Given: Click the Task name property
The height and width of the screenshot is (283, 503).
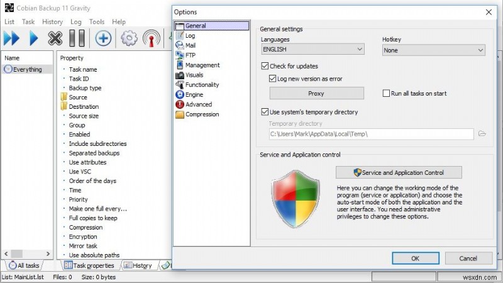Looking at the screenshot, I should tap(83, 69).
